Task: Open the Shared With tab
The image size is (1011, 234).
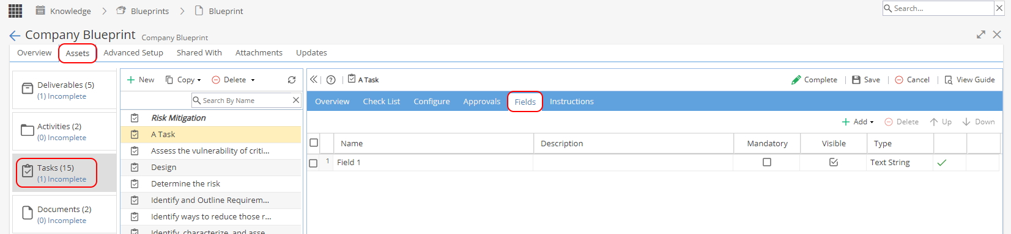Action: [x=199, y=52]
